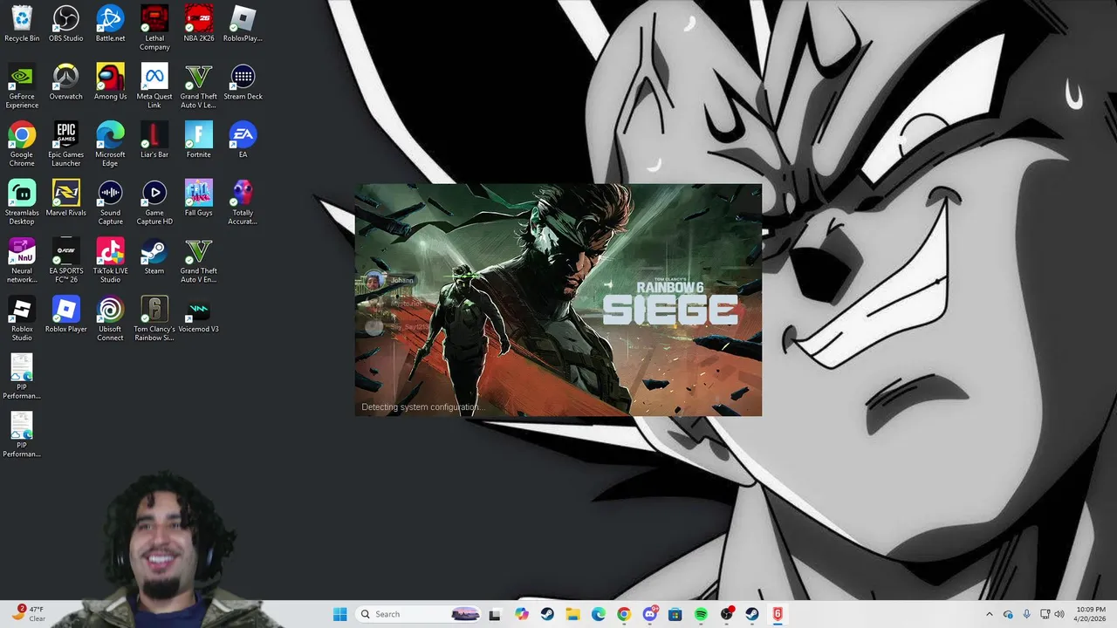Open the Epic Games Launcher icon
Viewport: 1117px width, 628px height.
[66, 144]
